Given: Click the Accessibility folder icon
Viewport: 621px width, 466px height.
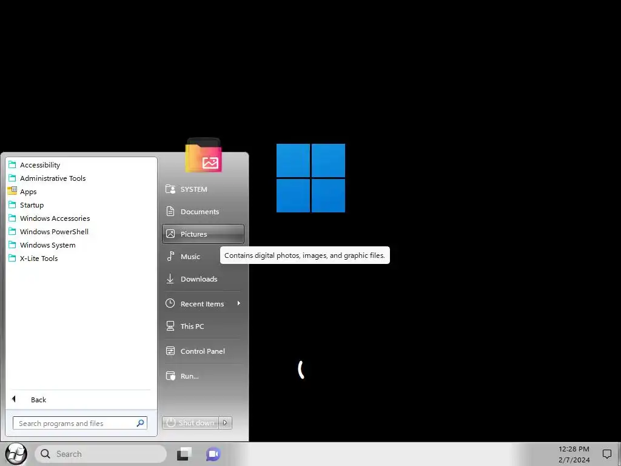Looking at the screenshot, I should tap(12, 164).
